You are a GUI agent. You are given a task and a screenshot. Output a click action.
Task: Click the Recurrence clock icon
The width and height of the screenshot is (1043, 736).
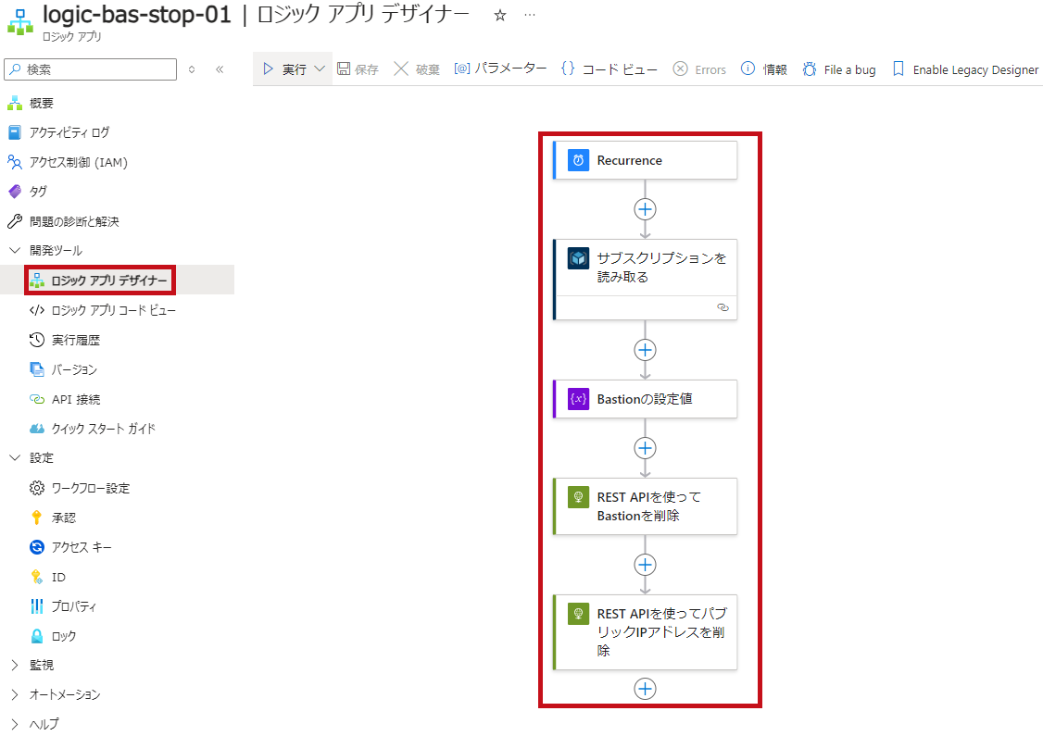click(578, 160)
